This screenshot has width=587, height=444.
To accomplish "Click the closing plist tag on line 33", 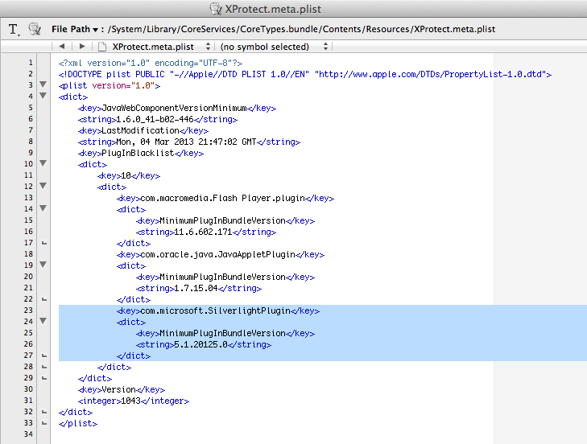I will [x=78, y=423].
